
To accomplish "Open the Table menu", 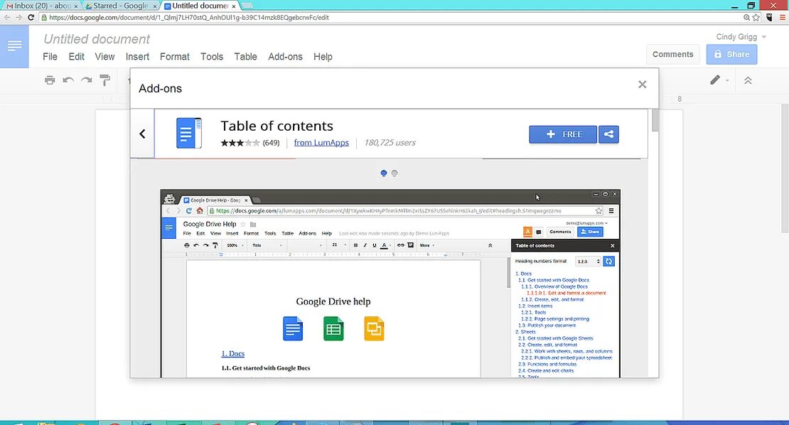I will click(245, 57).
